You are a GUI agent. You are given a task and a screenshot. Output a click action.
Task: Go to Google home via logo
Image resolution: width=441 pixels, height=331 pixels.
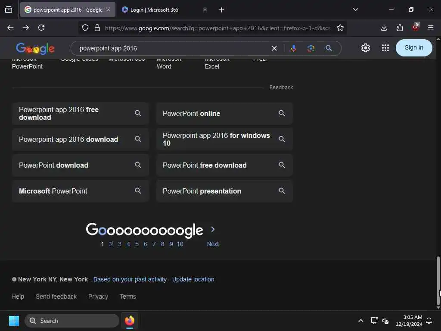(x=35, y=48)
